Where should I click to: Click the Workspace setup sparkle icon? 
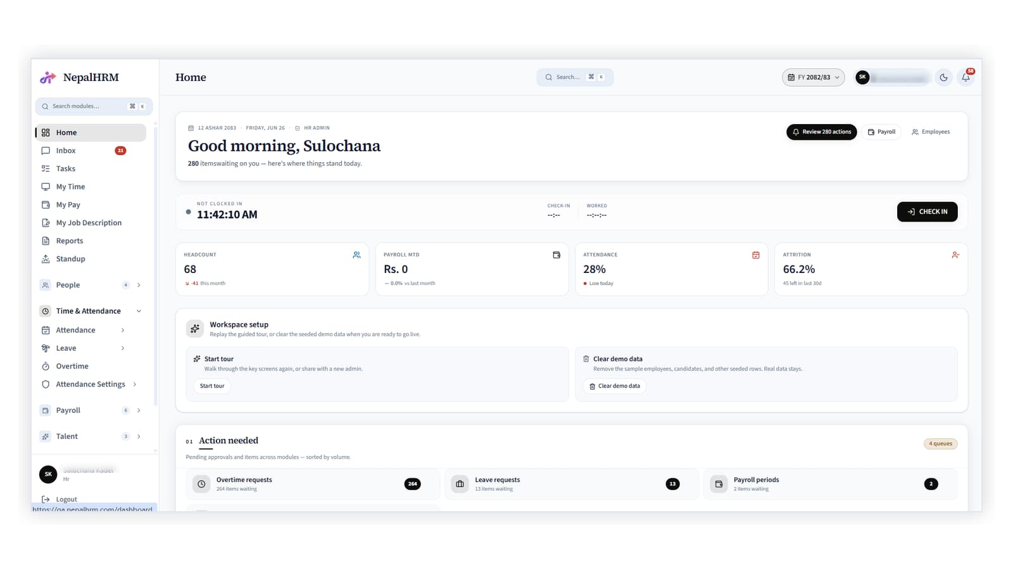tap(195, 328)
